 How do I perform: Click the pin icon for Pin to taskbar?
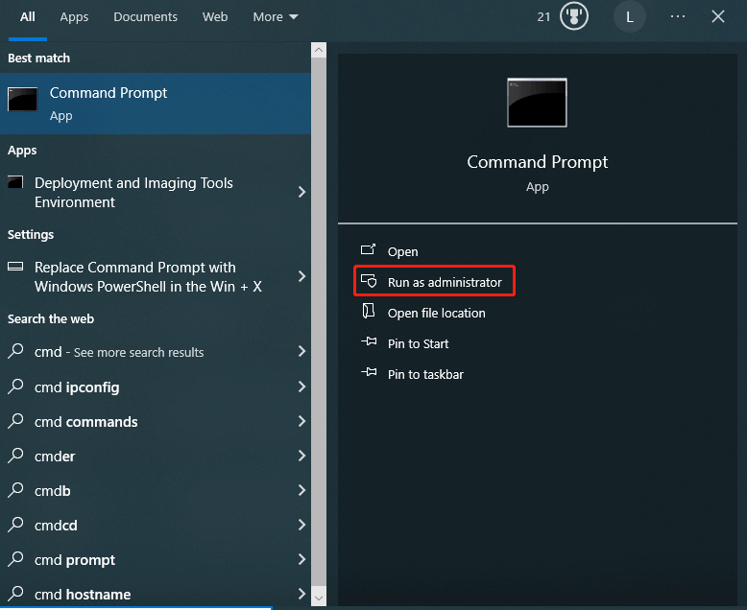coord(369,372)
